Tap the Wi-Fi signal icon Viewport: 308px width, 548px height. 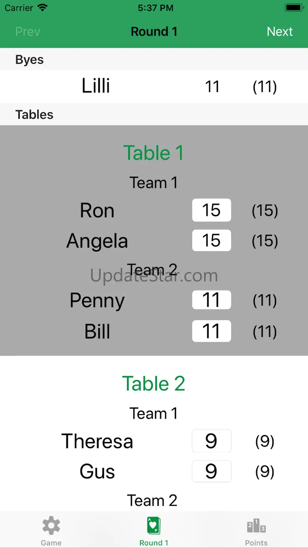42,8
